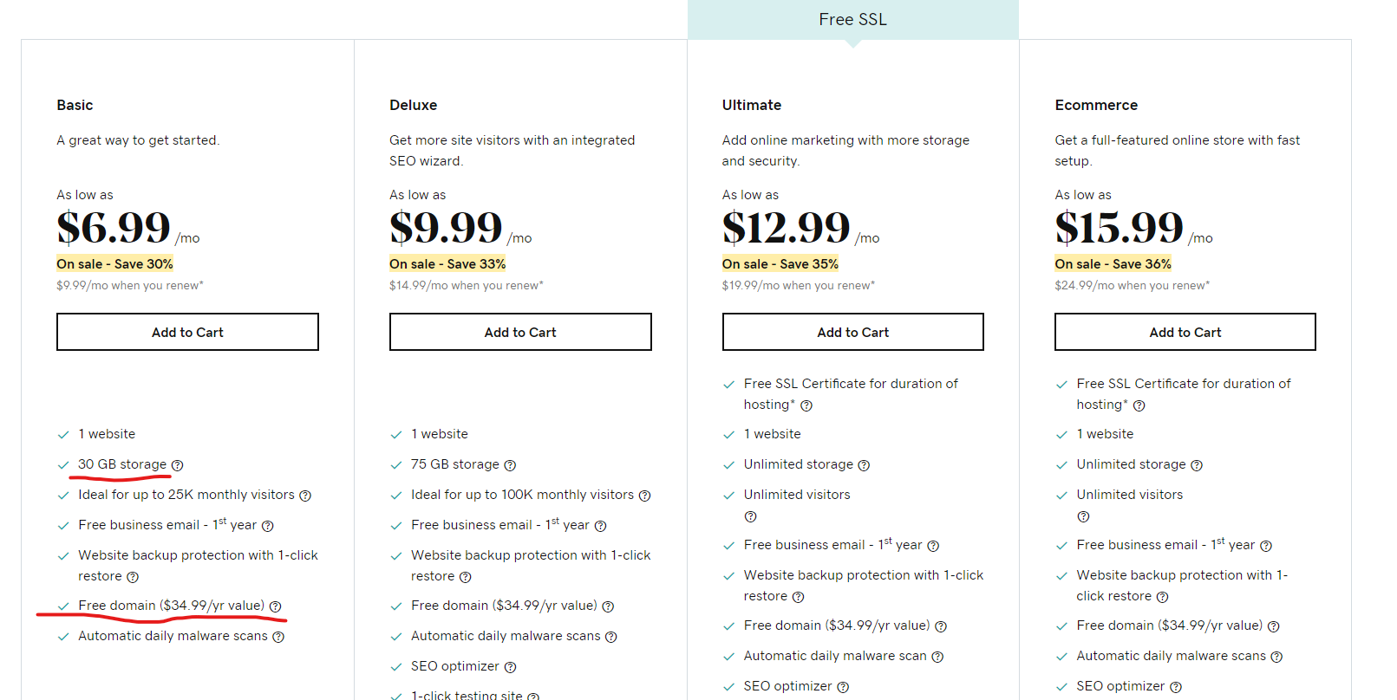The width and height of the screenshot is (1397, 700).
Task: Click help icon under Ultimate Unlimited visitors
Action: pyautogui.click(x=751, y=516)
